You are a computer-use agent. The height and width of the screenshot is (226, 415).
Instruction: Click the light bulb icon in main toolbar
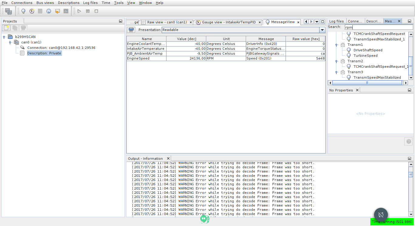click(x=23, y=11)
